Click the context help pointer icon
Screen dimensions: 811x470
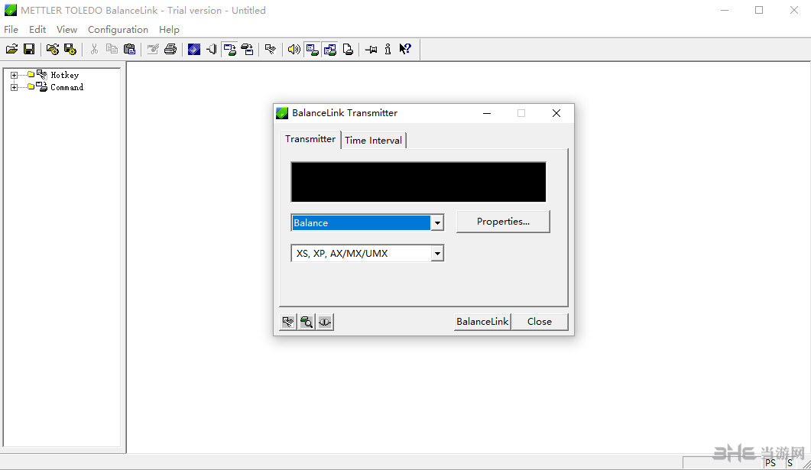[x=405, y=49]
